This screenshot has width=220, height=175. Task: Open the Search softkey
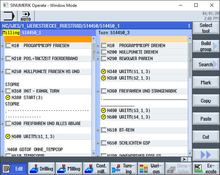pos(206,64)
